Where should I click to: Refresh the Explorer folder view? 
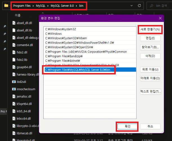[139, 6]
